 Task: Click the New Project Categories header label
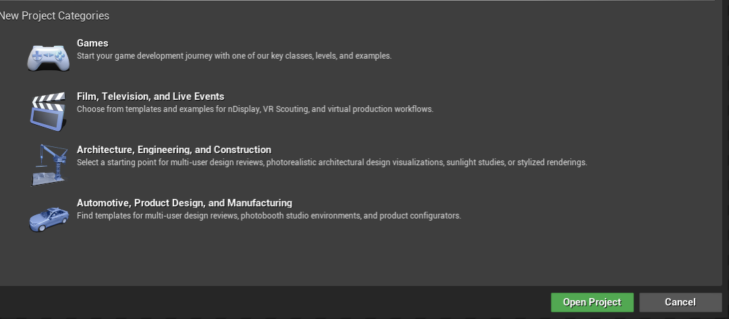click(x=55, y=16)
